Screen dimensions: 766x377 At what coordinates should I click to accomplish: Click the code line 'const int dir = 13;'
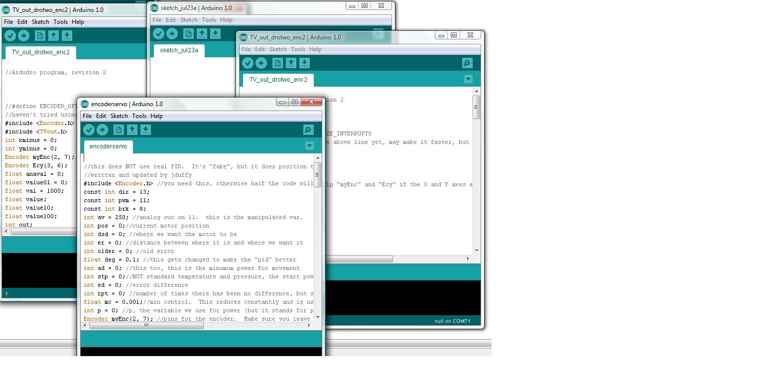pyautogui.click(x=117, y=192)
